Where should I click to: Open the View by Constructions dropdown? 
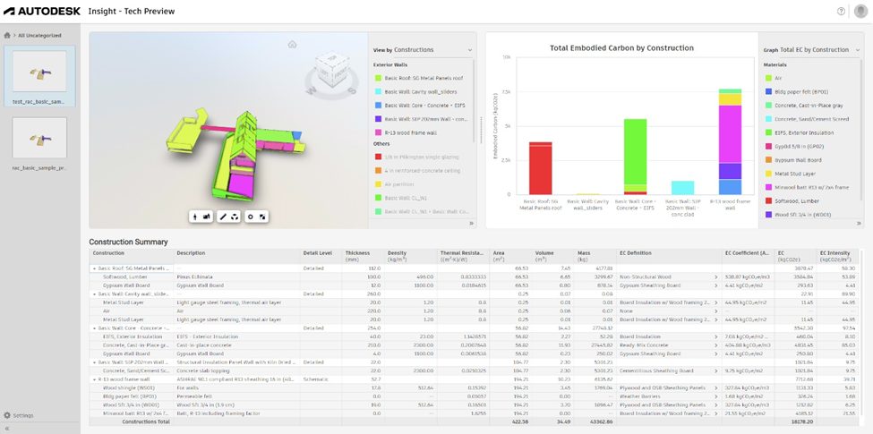pos(423,50)
